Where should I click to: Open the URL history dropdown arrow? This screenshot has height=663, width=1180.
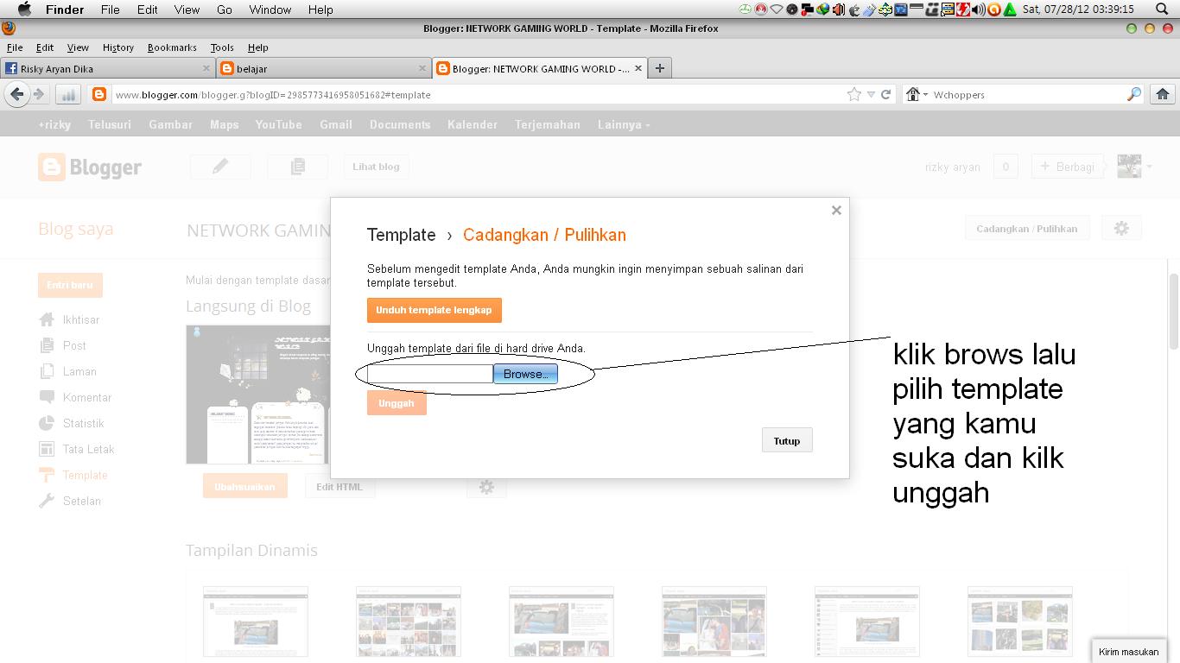[x=871, y=94]
